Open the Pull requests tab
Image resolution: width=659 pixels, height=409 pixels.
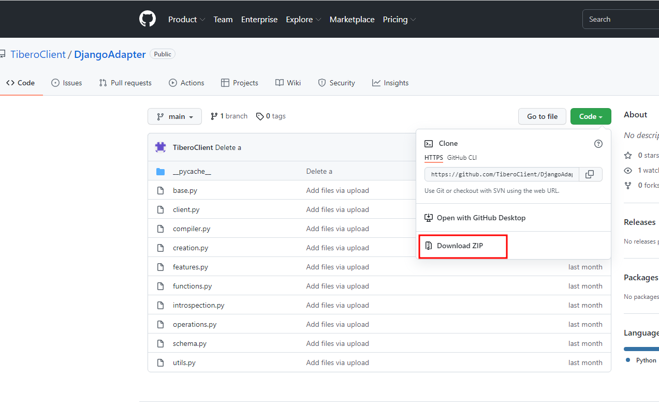coord(125,83)
